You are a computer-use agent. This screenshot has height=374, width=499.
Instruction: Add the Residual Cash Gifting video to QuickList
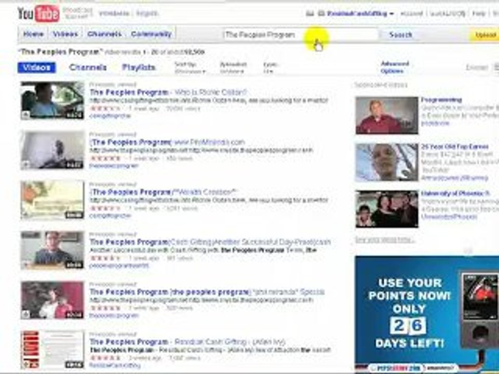[x=26, y=365]
